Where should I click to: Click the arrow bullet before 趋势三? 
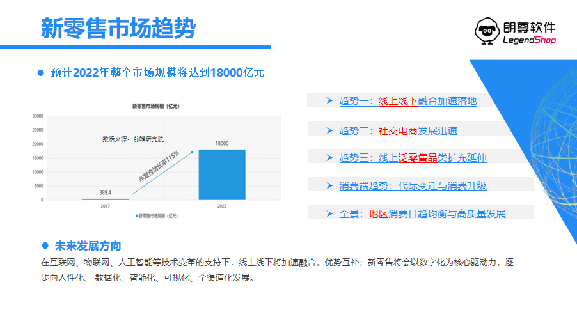coord(329,157)
